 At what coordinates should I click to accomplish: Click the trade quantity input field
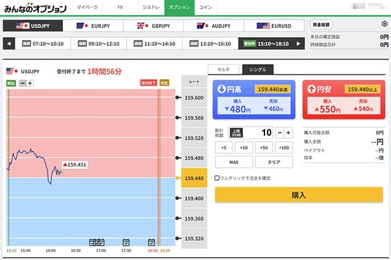250,132
